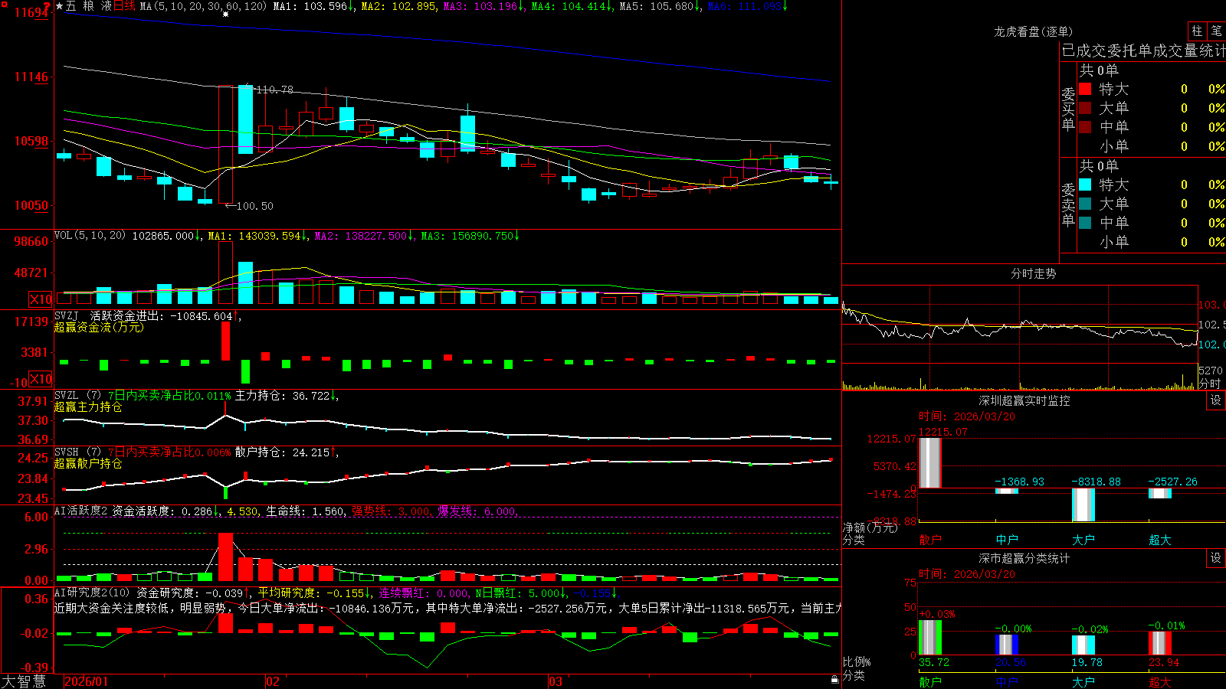Open 设 settings for 深圳超赢实时监控
Viewport: 1226px width, 689px height.
pyautogui.click(x=1216, y=400)
